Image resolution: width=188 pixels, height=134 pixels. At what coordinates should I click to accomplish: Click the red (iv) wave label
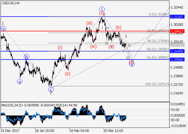(x=93, y=46)
